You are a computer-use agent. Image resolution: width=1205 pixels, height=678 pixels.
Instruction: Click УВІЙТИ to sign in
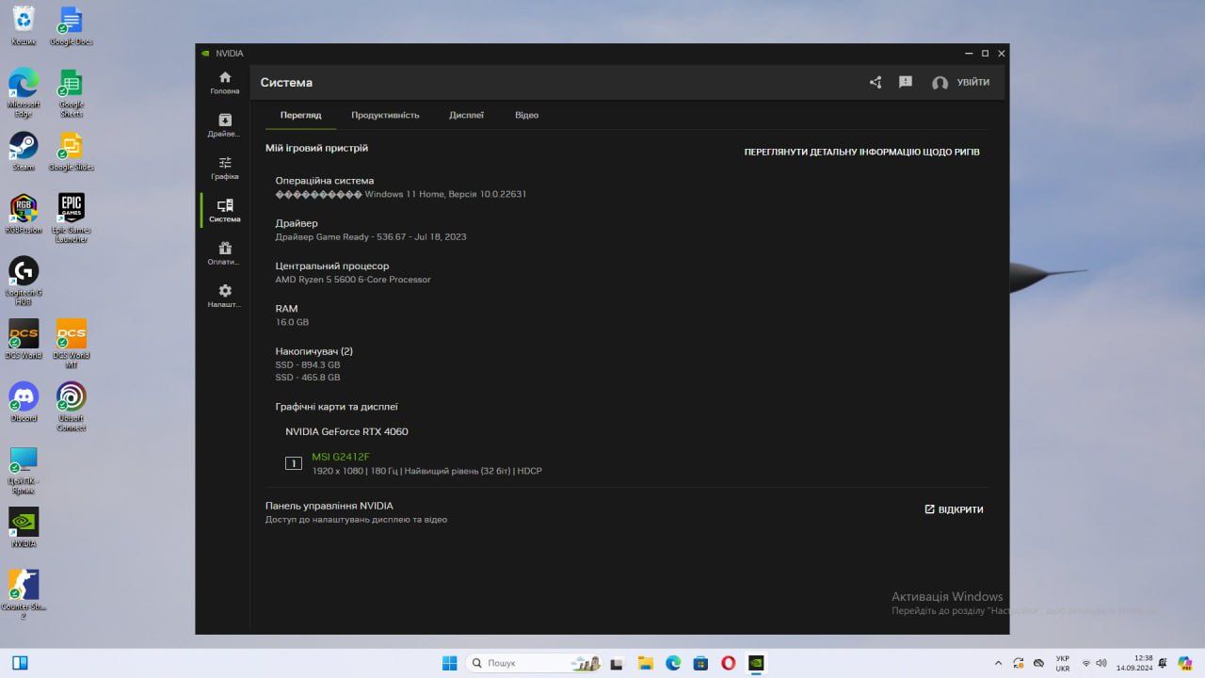(x=961, y=83)
